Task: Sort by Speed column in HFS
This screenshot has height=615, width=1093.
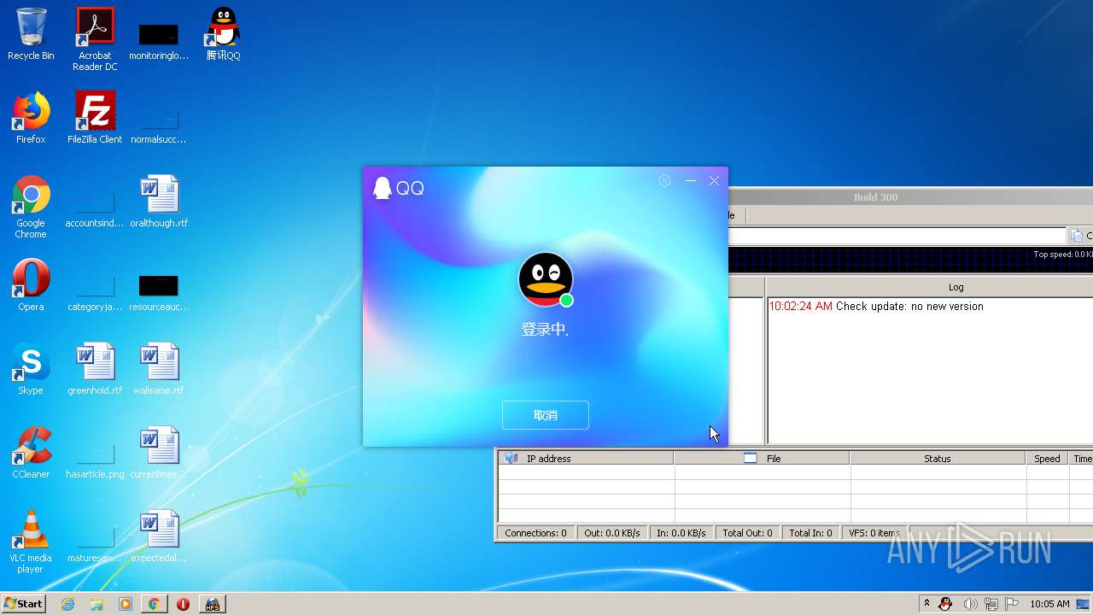Action: (1047, 459)
